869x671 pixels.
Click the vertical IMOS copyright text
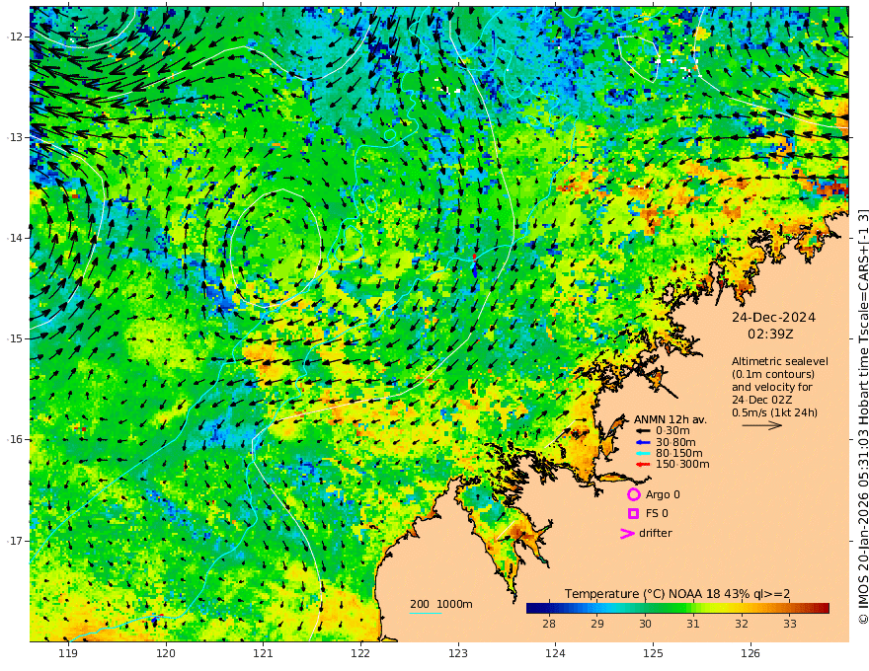(862, 416)
